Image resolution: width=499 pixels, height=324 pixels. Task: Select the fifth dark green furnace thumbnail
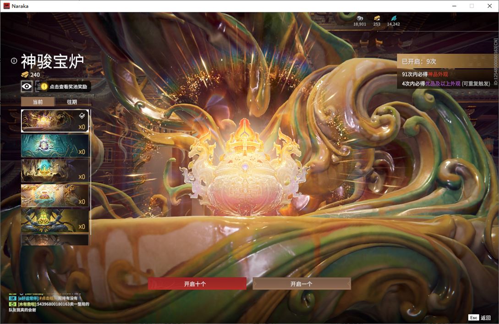[x=55, y=220]
